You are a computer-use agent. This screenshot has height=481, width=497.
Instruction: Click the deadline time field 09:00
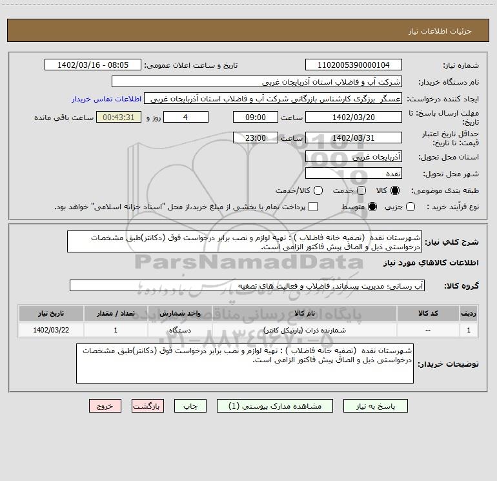point(256,117)
